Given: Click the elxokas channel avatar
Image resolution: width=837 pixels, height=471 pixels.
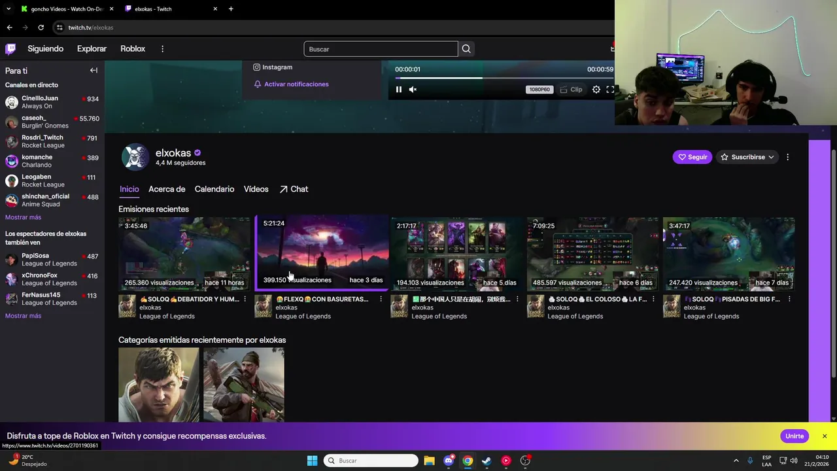Looking at the screenshot, I should pyautogui.click(x=135, y=157).
